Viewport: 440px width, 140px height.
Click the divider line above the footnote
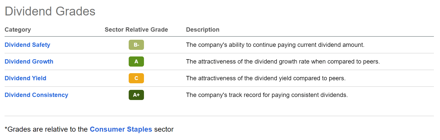tap(219, 116)
